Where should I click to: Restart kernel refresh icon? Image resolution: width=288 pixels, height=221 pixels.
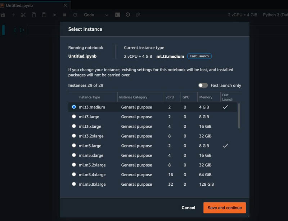75,15
